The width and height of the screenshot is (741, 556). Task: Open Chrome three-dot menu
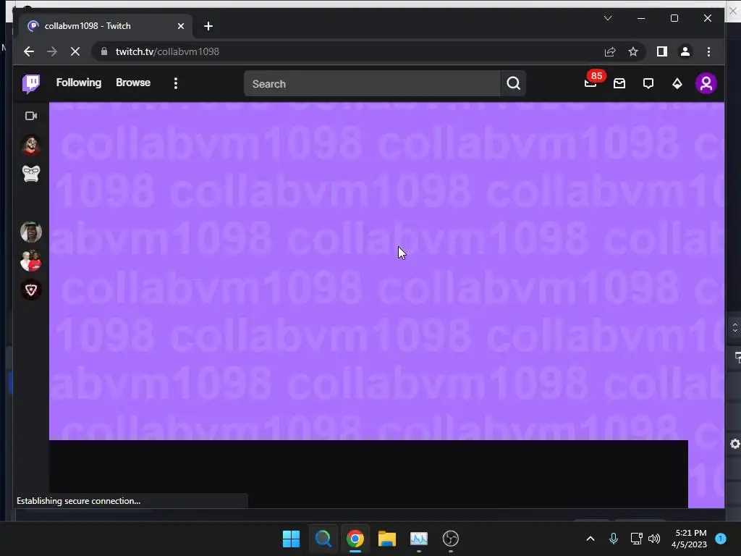tap(708, 51)
